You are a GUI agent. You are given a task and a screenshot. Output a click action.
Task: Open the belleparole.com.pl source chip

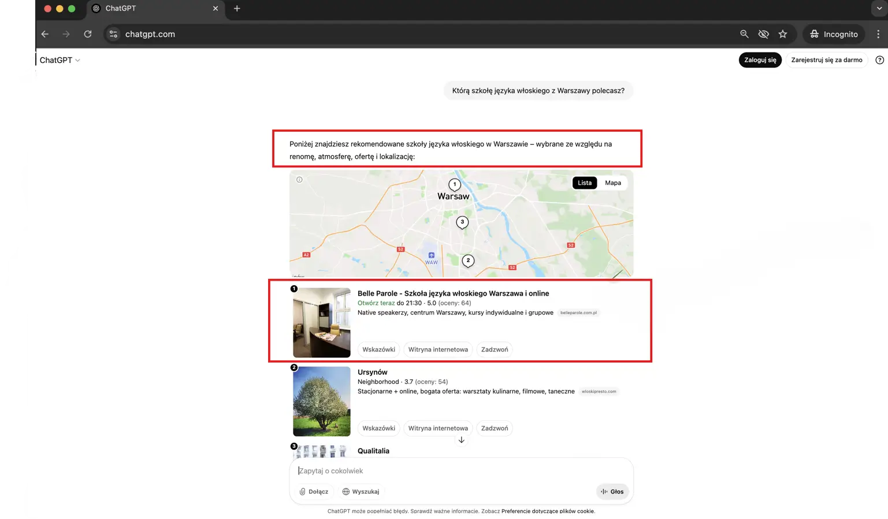[x=578, y=313]
